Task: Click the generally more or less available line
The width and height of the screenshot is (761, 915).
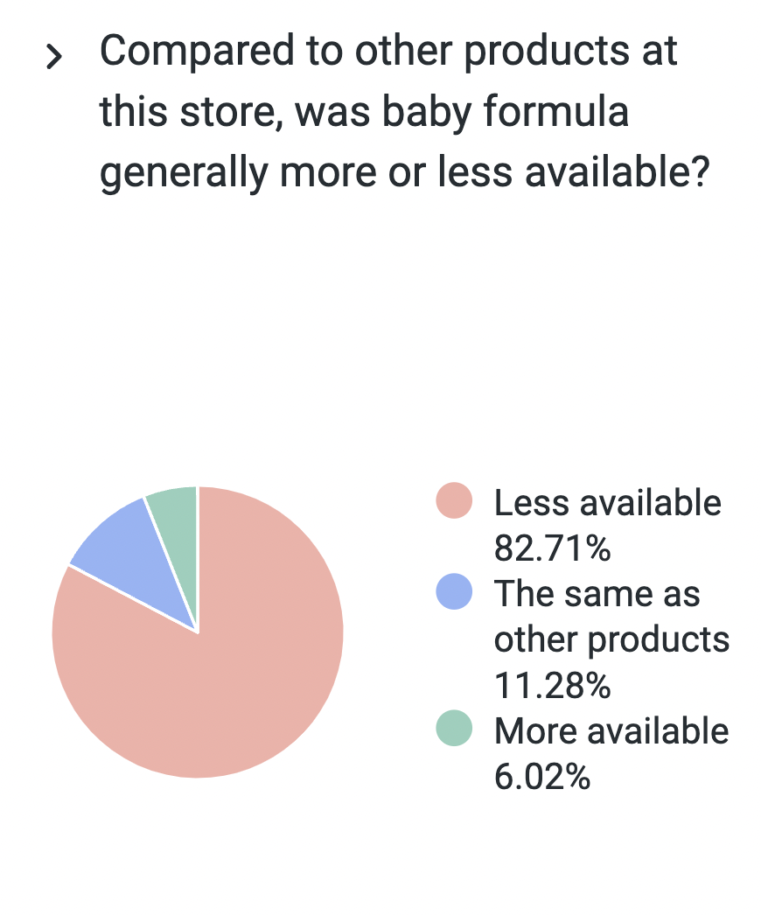Action: (x=404, y=172)
